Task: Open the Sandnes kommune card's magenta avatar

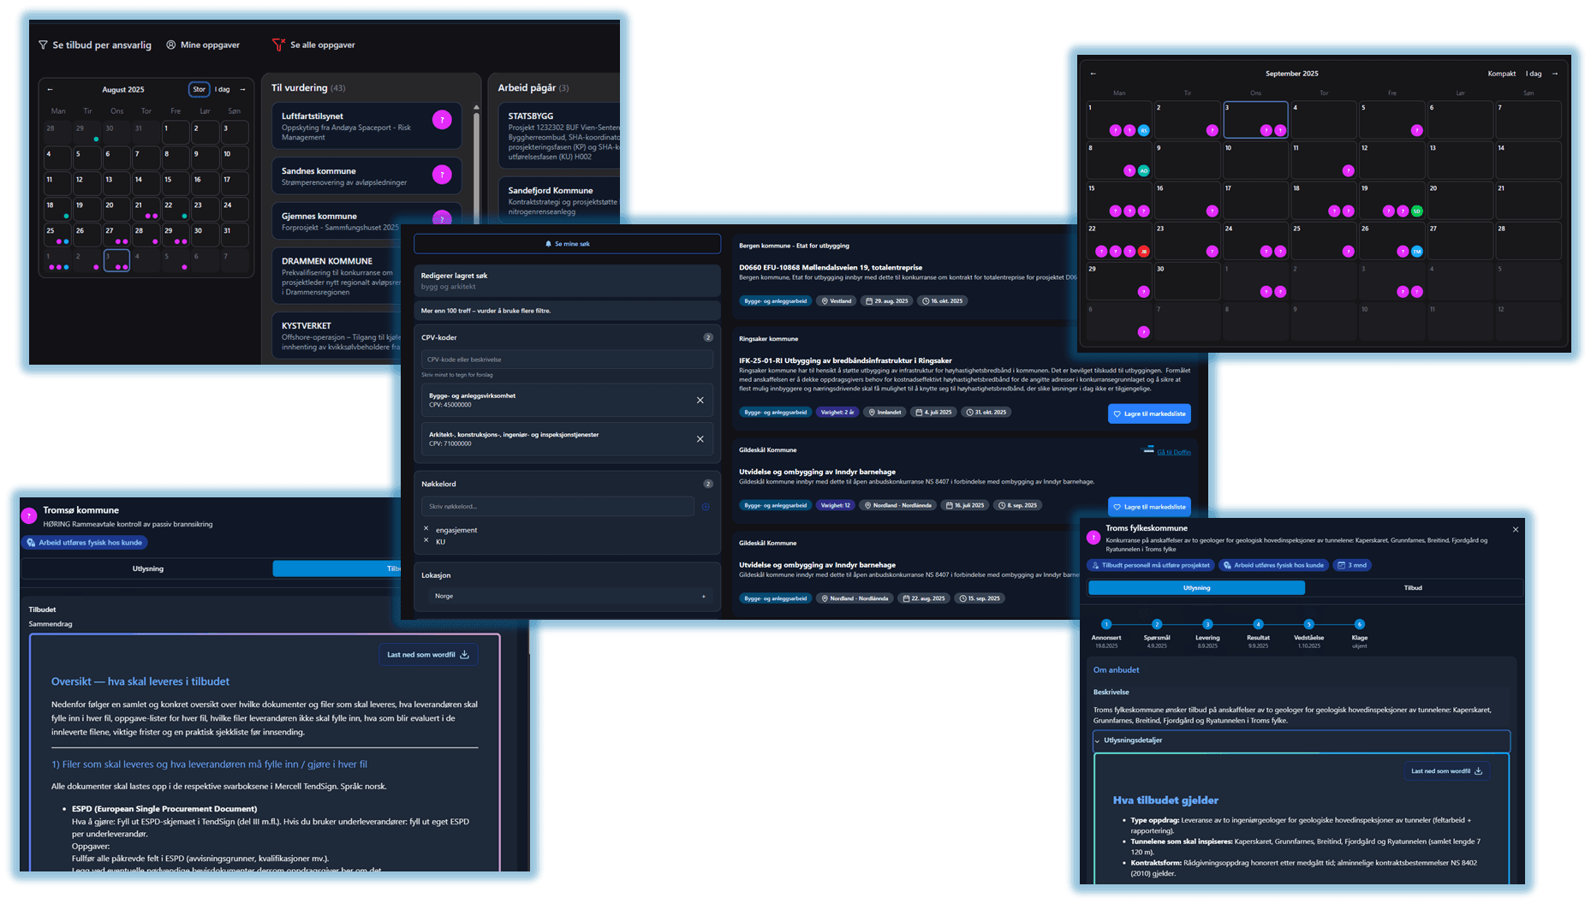Action: pos(442,175)
